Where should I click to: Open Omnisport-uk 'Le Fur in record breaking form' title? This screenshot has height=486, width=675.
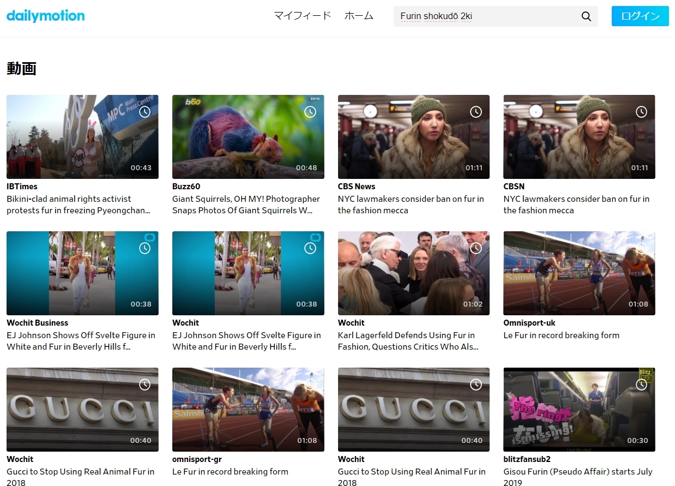pos(562,335)
